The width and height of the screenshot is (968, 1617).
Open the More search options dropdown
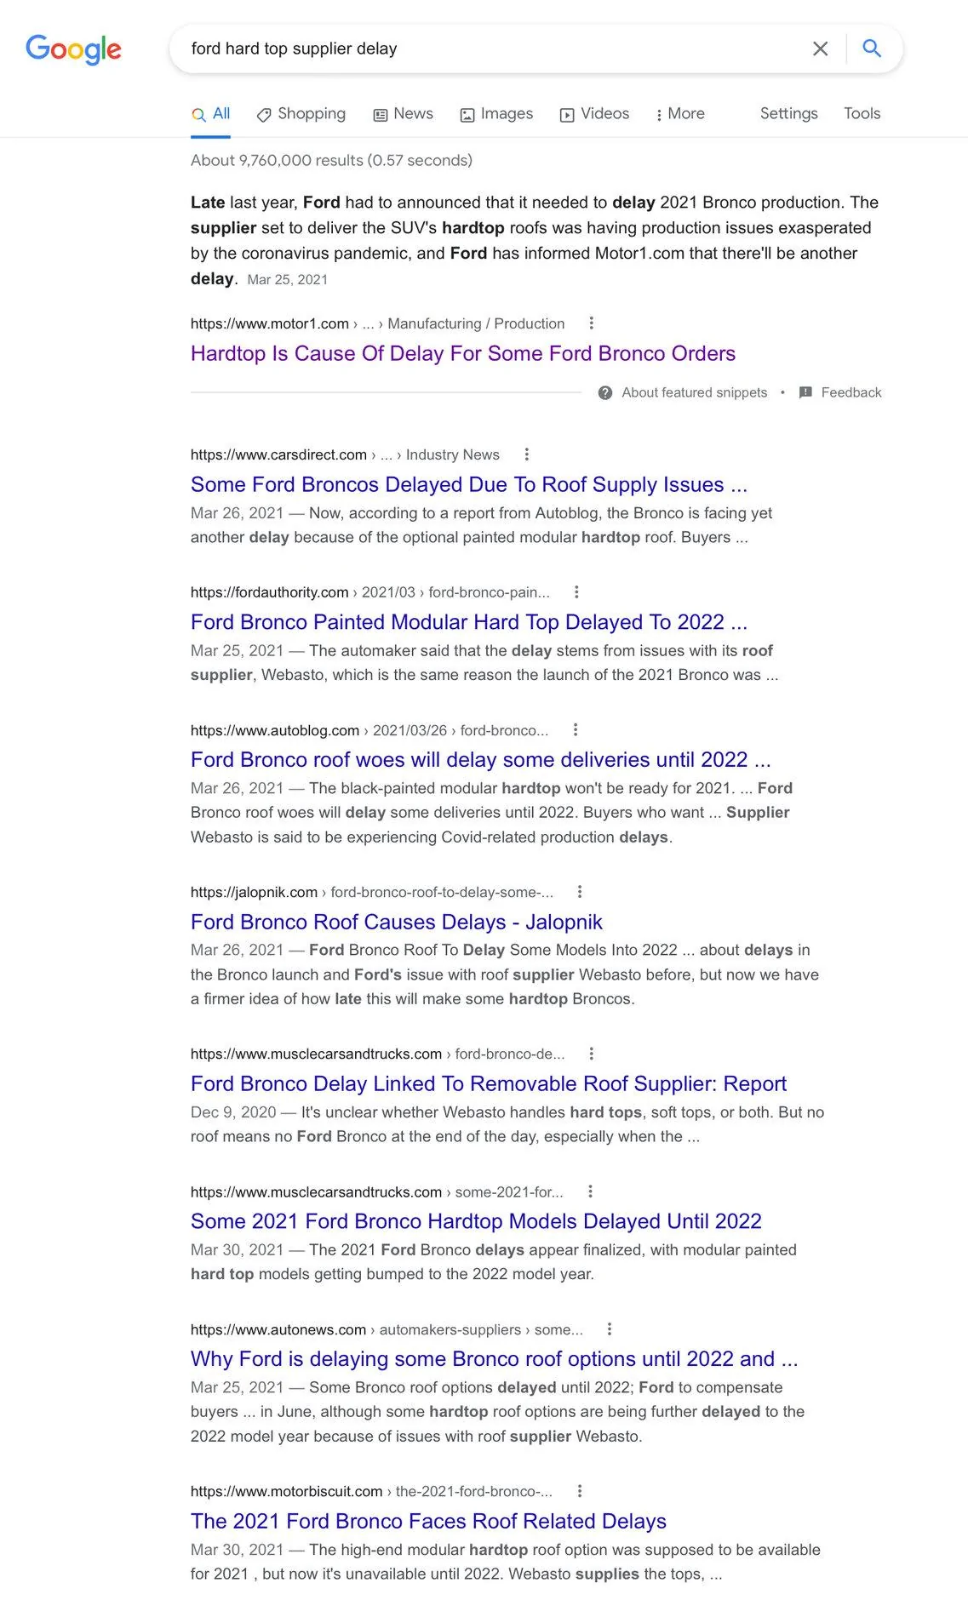[x=680, y=114]
